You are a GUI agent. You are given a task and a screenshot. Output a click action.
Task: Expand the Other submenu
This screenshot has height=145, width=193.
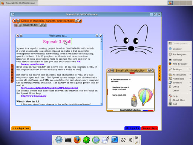(x=179, y=91)
